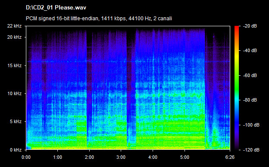Screen dimensions: 269x167
Task: Select the 20 kHz frequency axis label
Action: tap(14, 37)
